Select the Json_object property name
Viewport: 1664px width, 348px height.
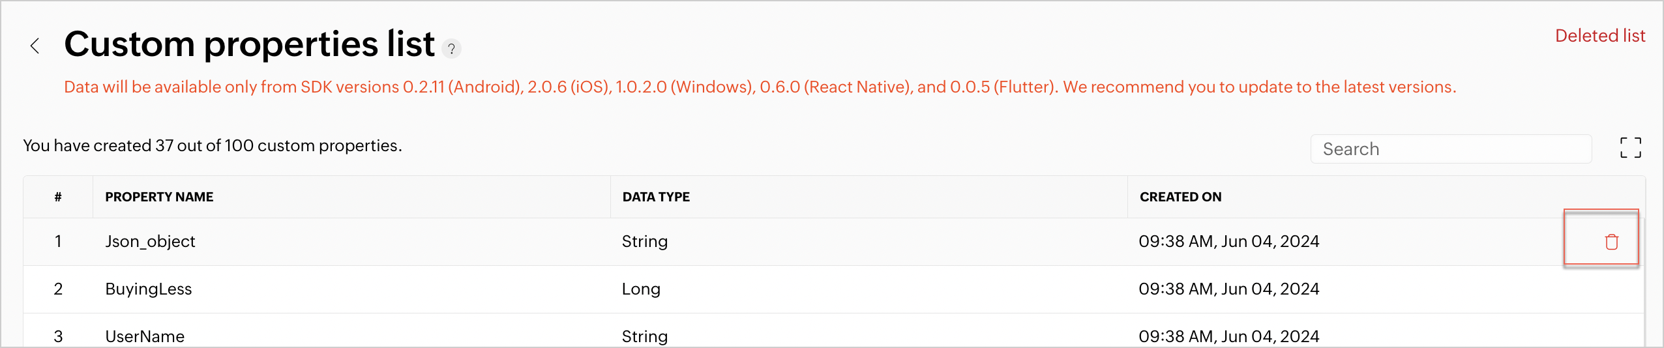[x=150, y=242]
